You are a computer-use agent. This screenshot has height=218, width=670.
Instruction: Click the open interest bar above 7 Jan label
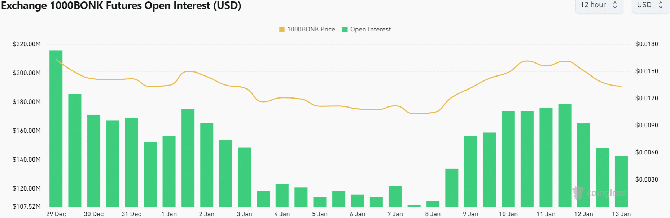click(x=395, y=196)
